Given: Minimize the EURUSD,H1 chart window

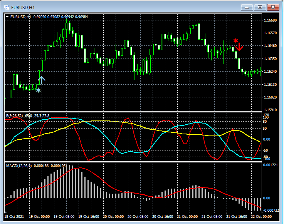Looking at the screenshot, I should tap(247, 7).
